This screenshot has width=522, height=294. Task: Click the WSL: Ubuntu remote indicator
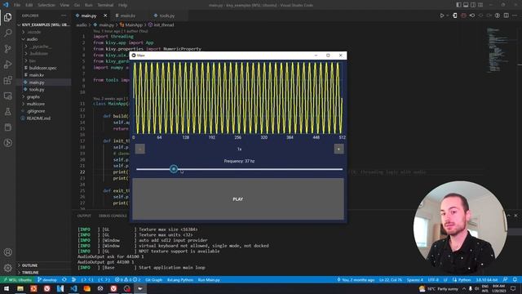18,279
